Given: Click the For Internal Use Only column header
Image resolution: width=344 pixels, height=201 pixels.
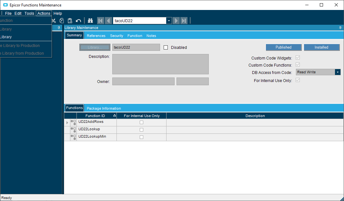Looking at the screenshot, I should pyautogui.click(x=142, y=116).
